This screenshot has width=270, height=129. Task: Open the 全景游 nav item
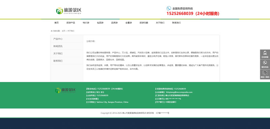tap(129, 23)
